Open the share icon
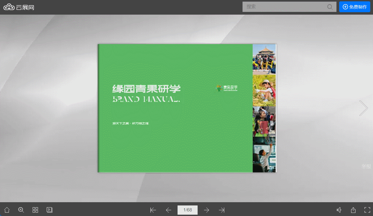This screenshot has width=373, height=216. tap(353, 210)
